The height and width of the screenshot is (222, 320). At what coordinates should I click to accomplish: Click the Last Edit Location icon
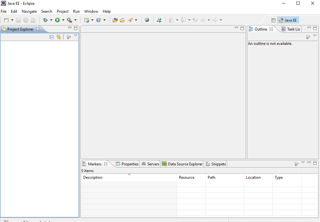point(195,20)
